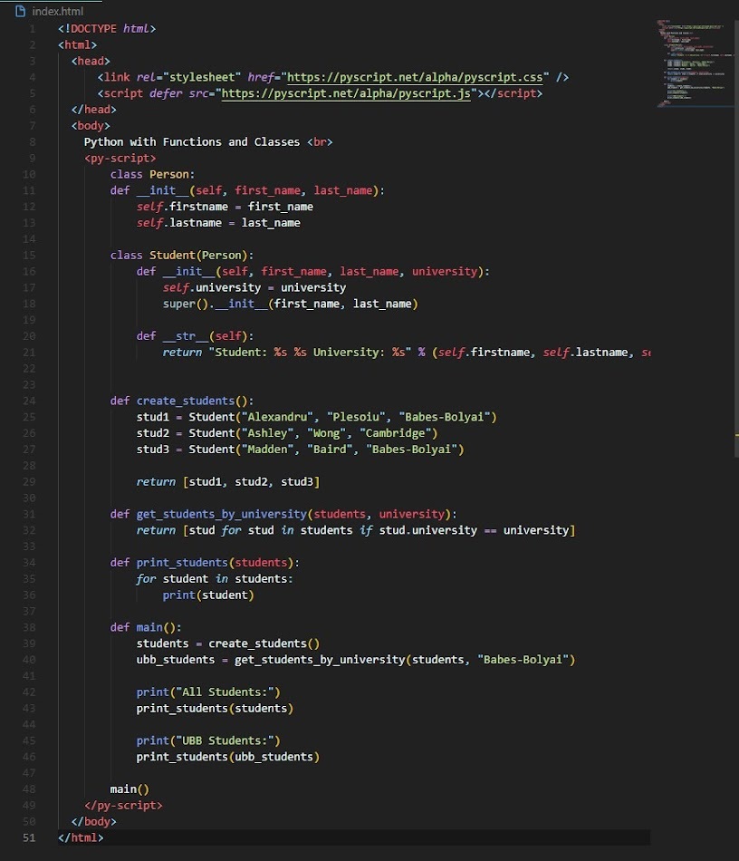The width and height of the screenshot is (739, 861).
Task: Click 'print_students(ubb_students)' on line 46
Action: [x=227, y=757]
